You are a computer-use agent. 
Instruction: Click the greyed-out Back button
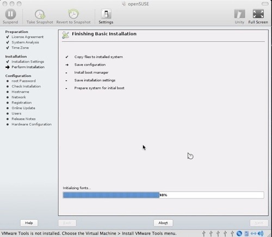(x=67, y=223)
